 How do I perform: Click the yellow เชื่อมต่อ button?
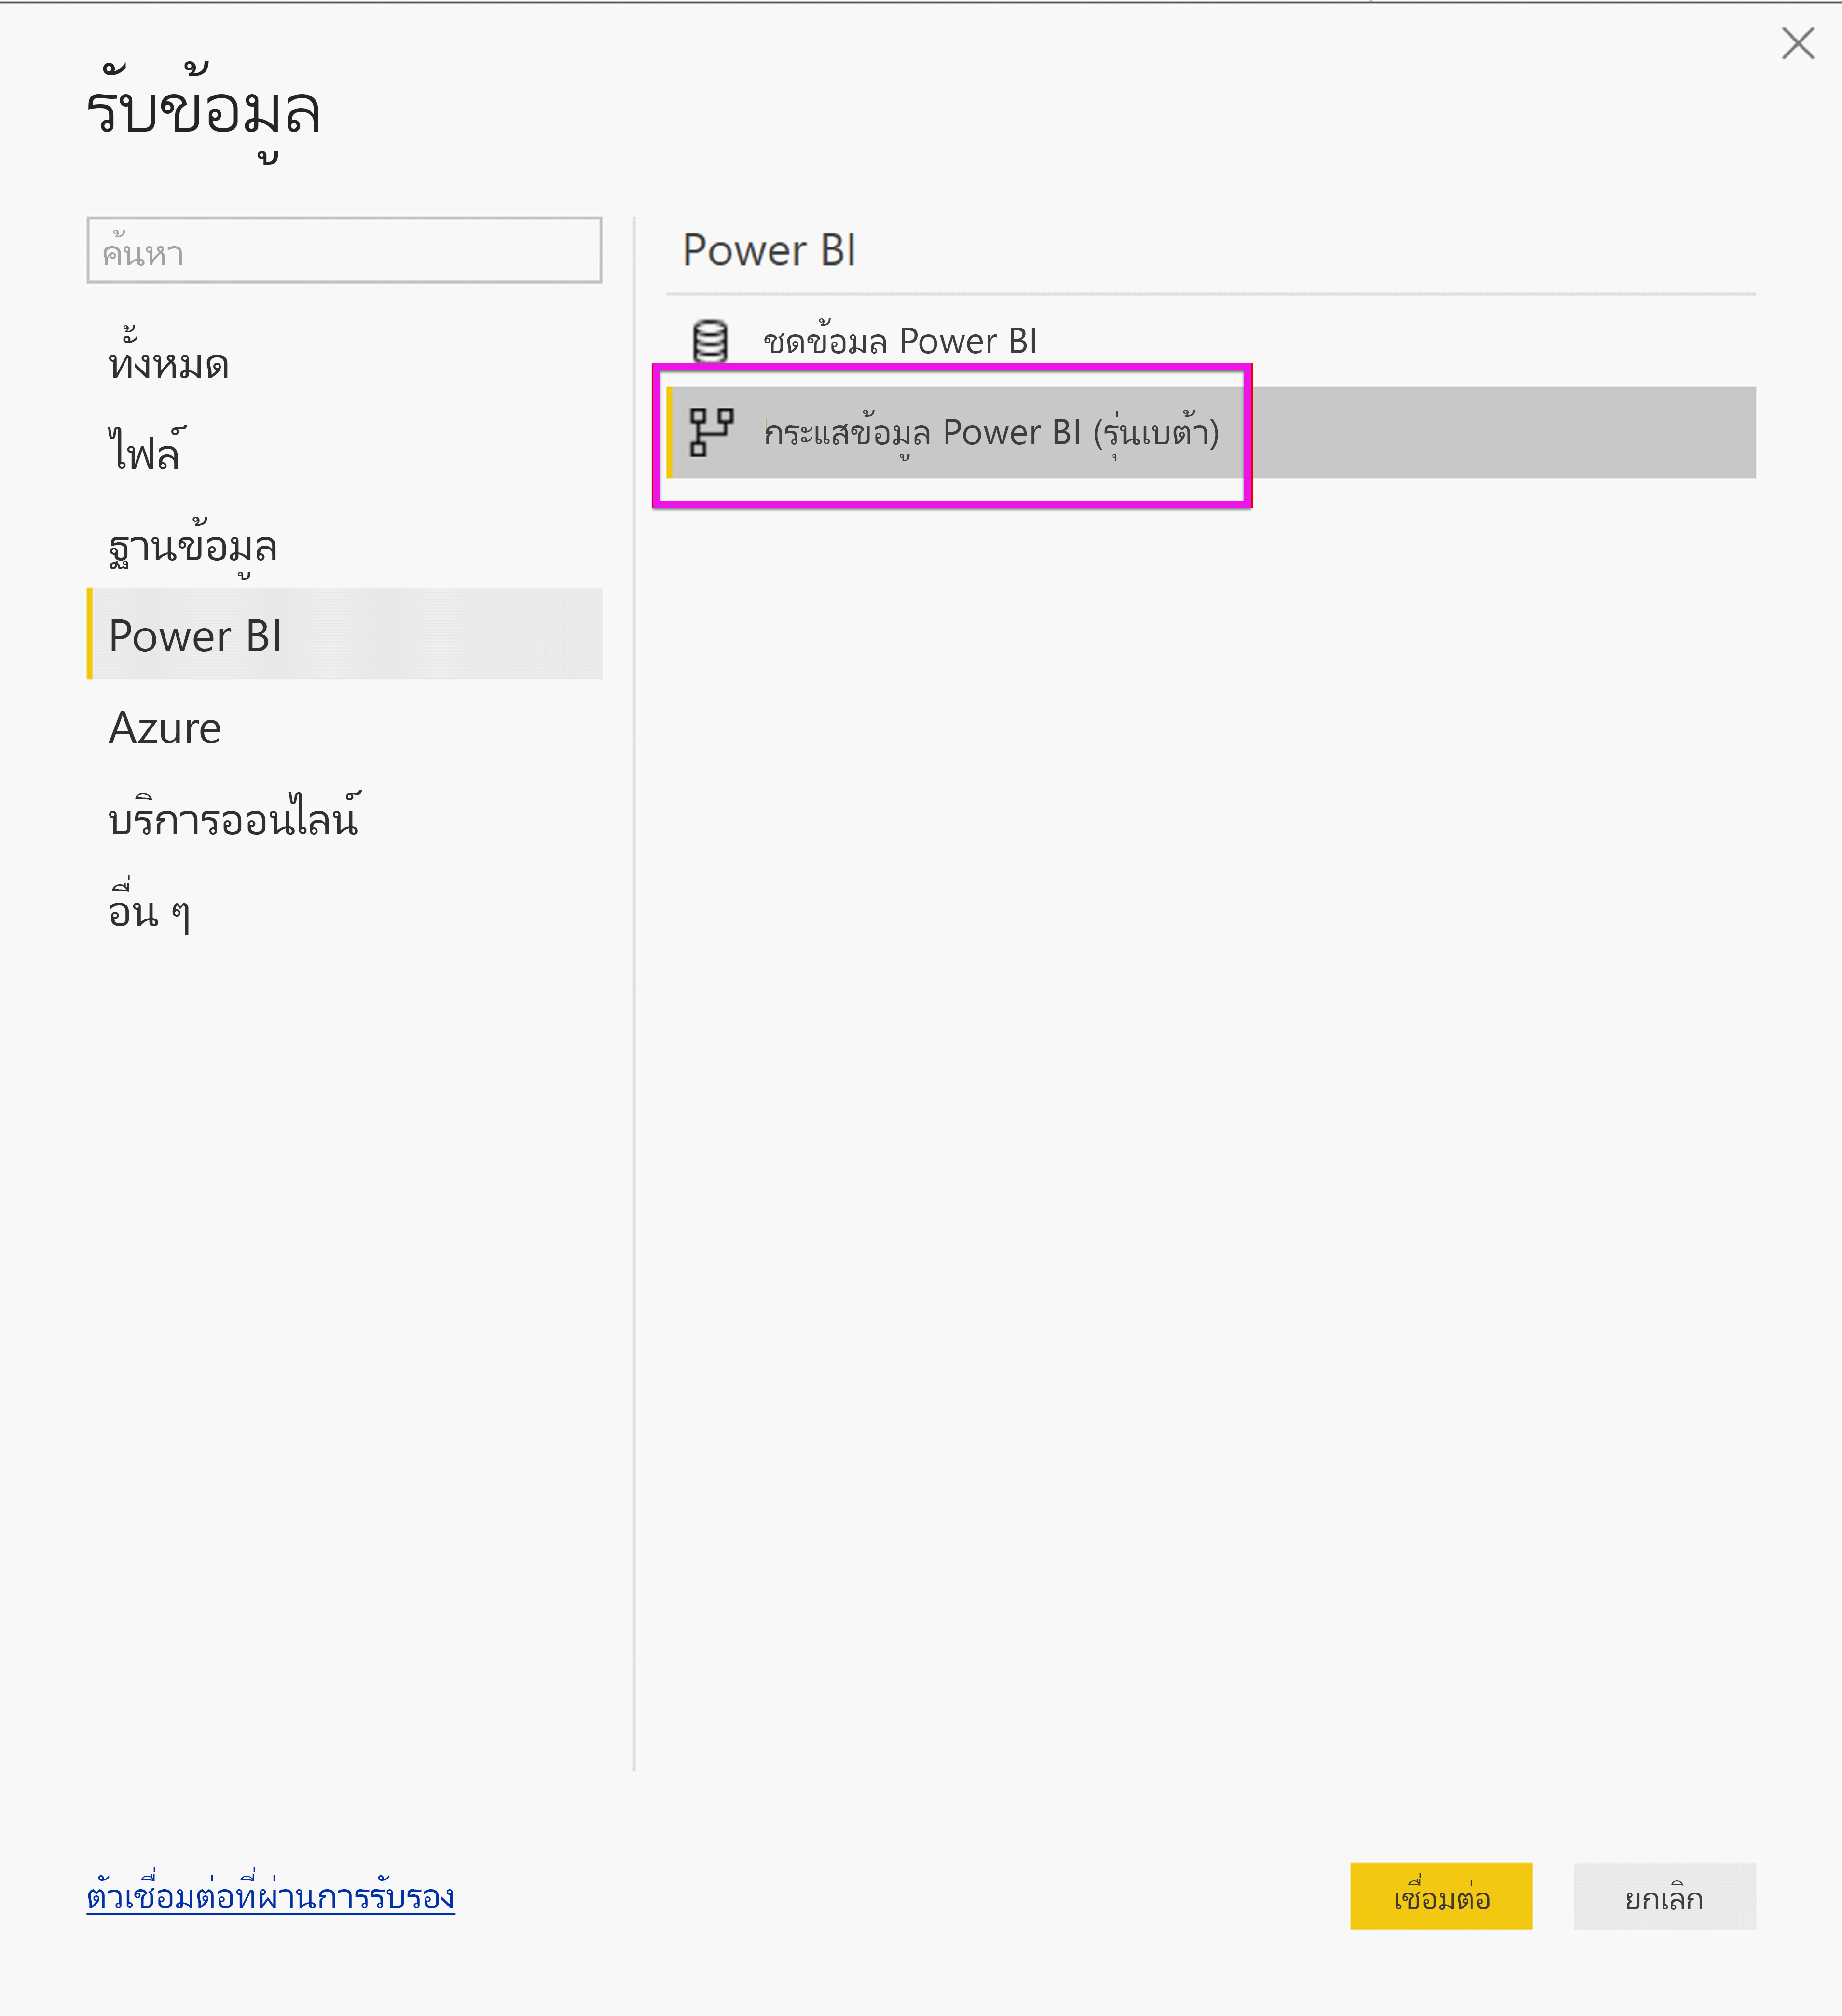point(1441,1896)
